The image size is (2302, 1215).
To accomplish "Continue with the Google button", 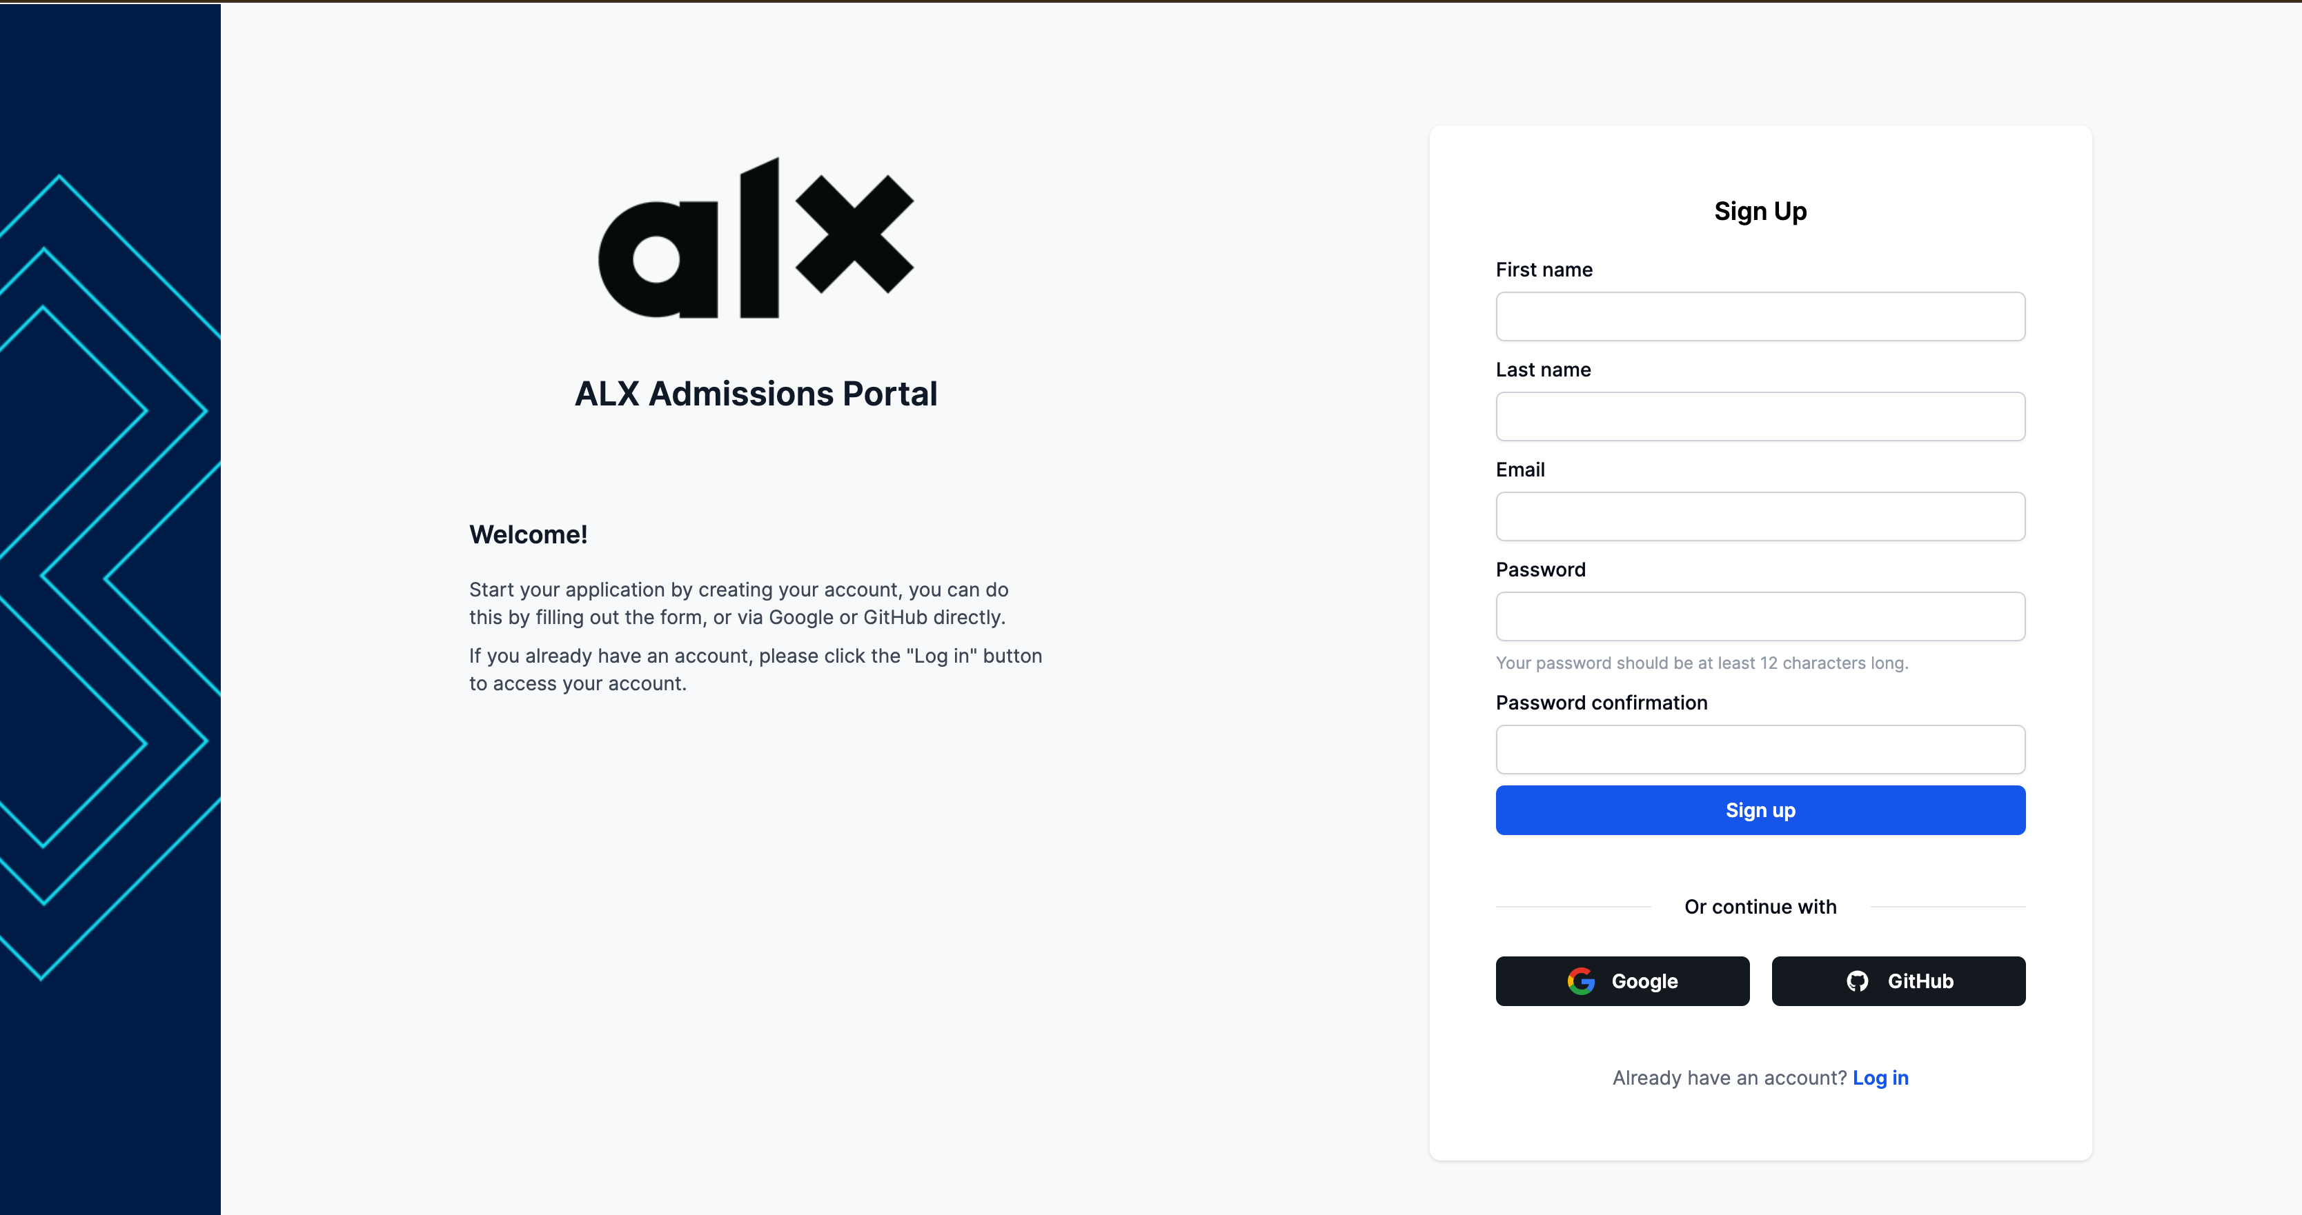I will click(1623, 981).
